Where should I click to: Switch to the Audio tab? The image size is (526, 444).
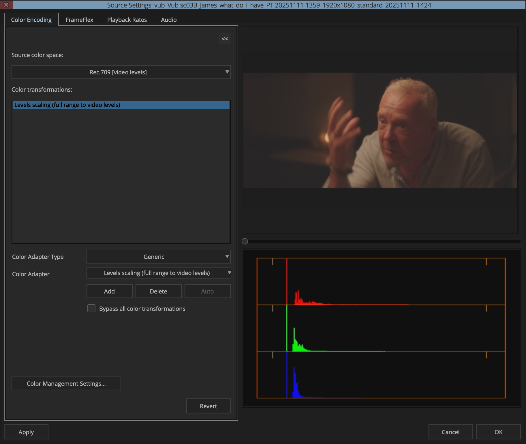point(169,20)
